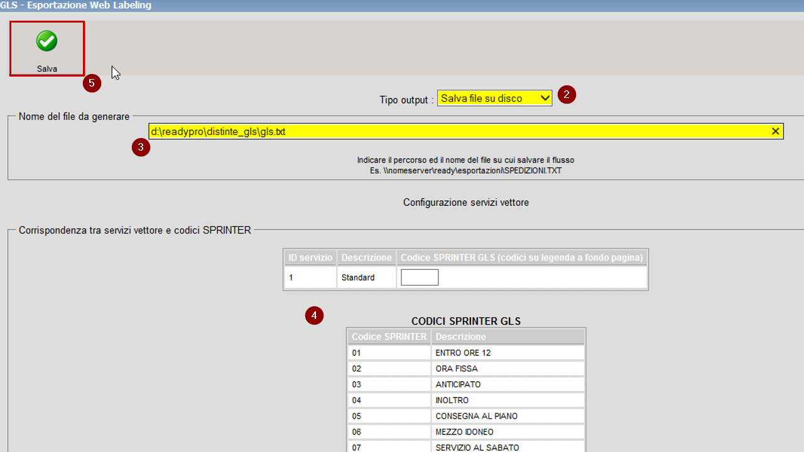
Task: Select the CONSEGNA AL PIANO row
Action: (466, 416)
